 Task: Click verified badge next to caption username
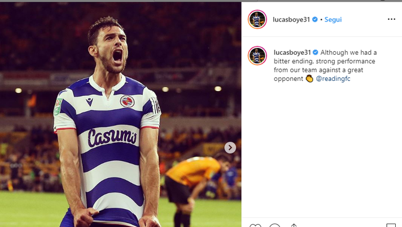coord(316,53)
